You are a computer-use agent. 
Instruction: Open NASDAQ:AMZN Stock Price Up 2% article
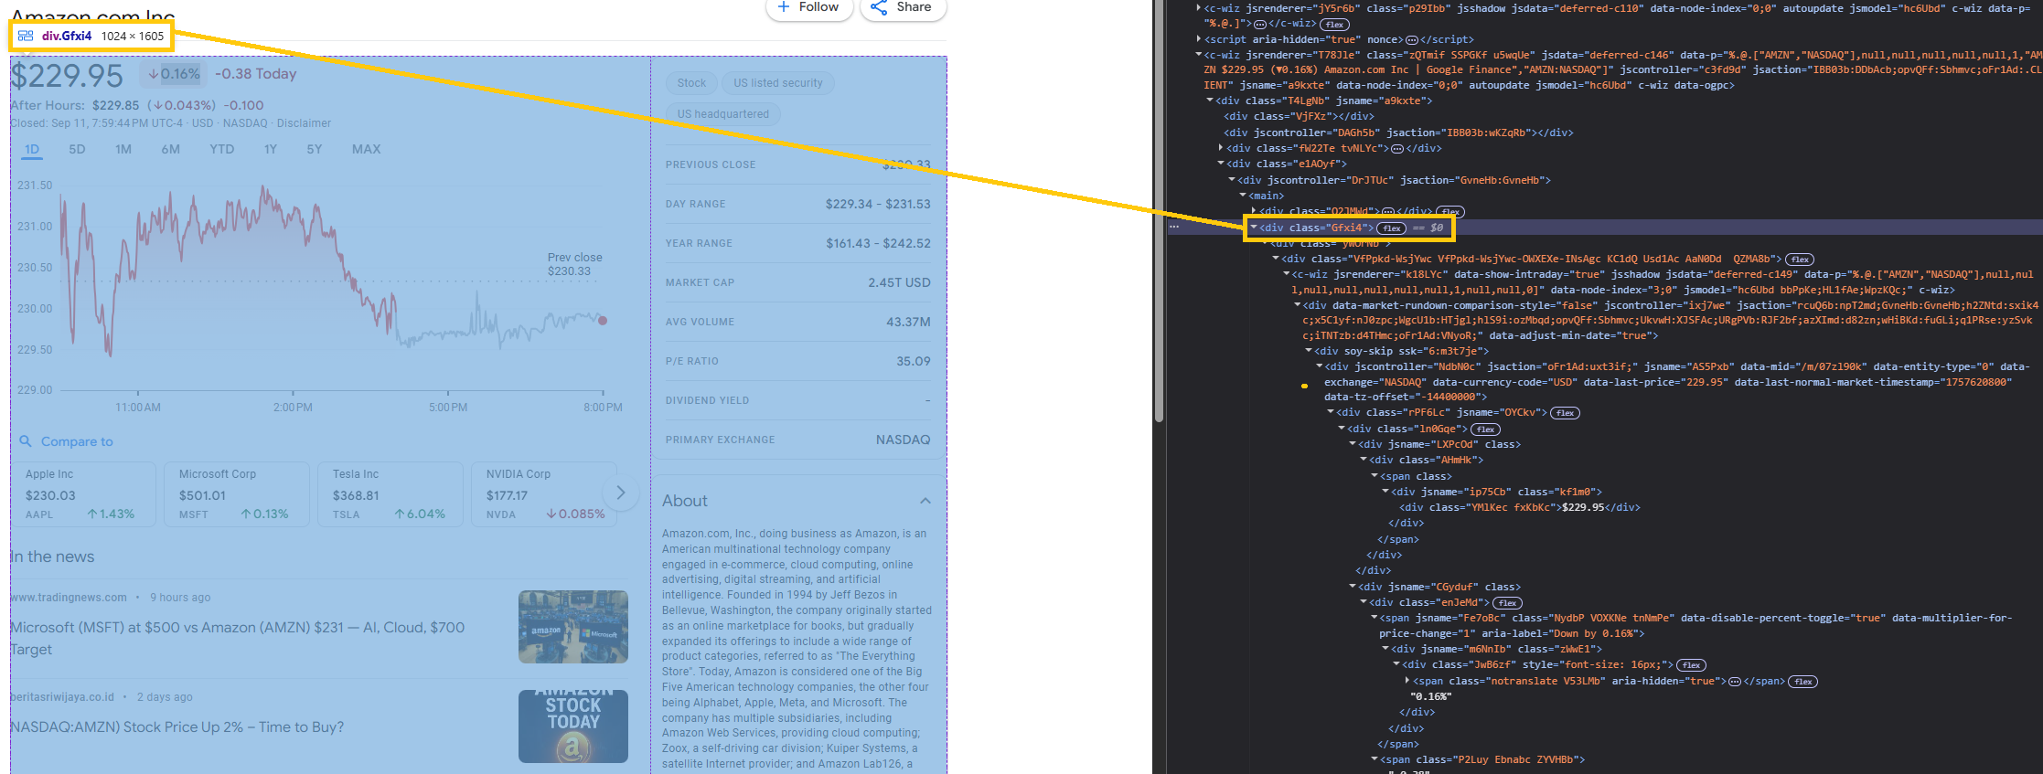coord(177,727)
